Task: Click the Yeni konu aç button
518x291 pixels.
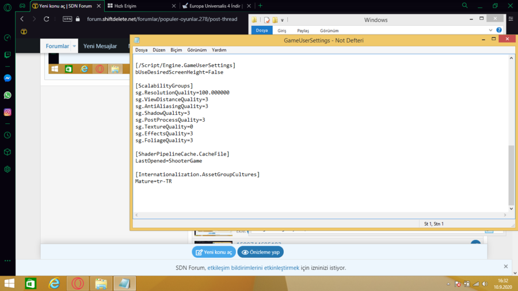Action: click(214, 252)
